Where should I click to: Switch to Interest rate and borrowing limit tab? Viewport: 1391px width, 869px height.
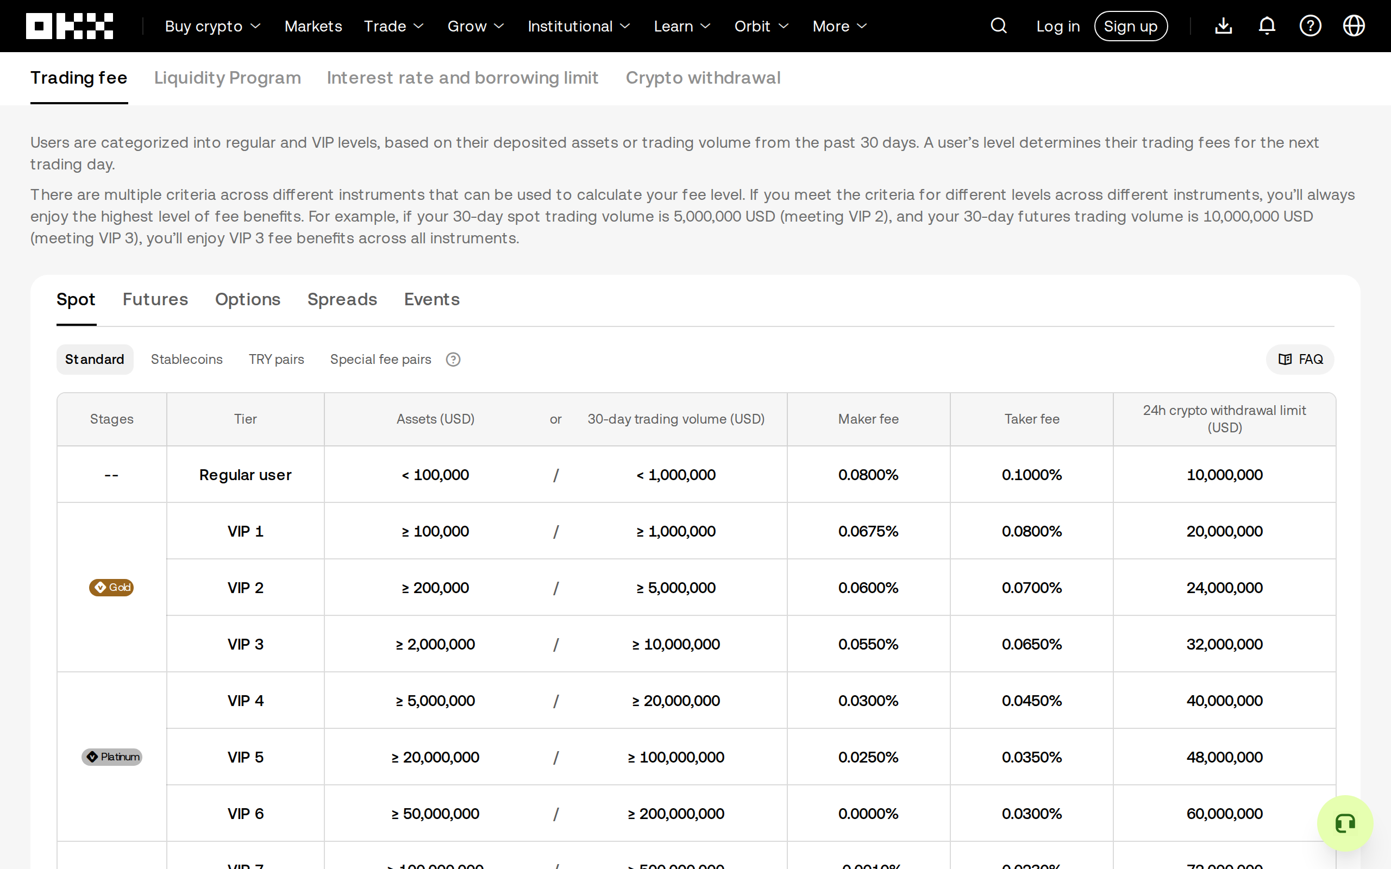[x=463, y=78]
